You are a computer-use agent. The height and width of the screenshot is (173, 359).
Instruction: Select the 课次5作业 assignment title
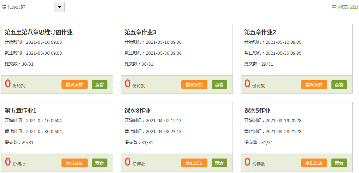(257, 111)
